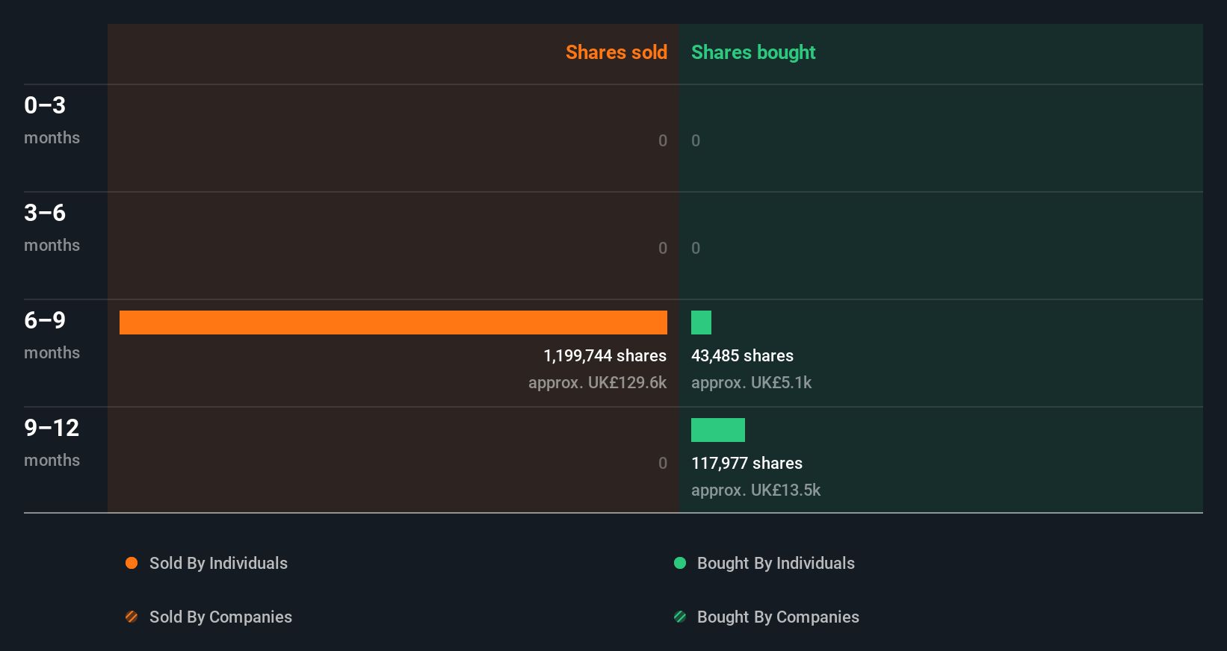
Task: Toggle the Bought By Individuals legend label
Action: pos(776,563)
